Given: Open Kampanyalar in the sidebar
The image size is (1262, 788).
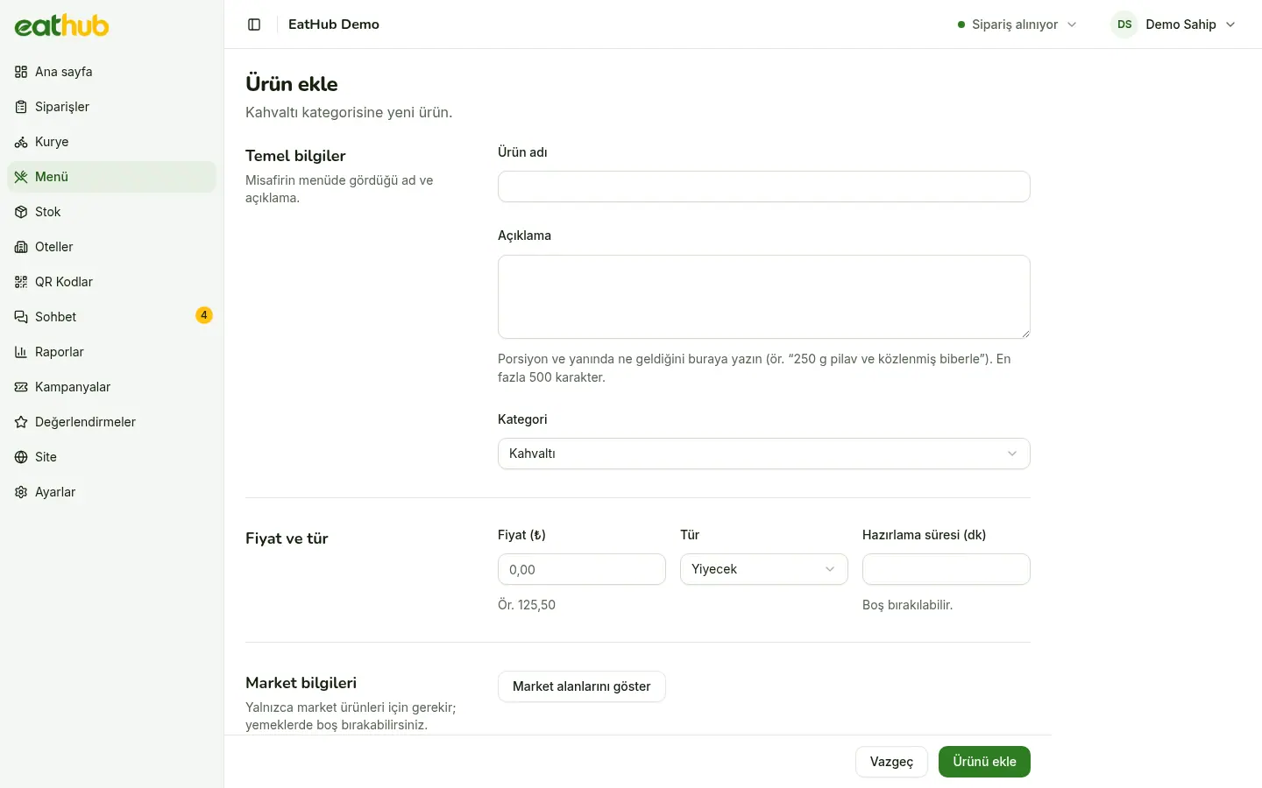Looking at the screenshot, I should pyautogui.click(x=111, y=387).
